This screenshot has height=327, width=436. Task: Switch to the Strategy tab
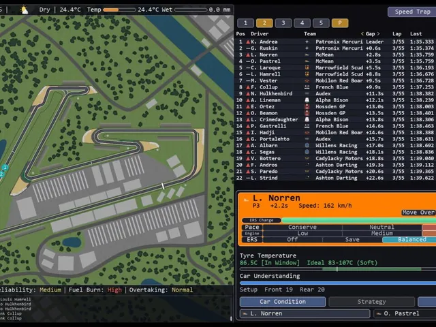(x=371, y=302)
